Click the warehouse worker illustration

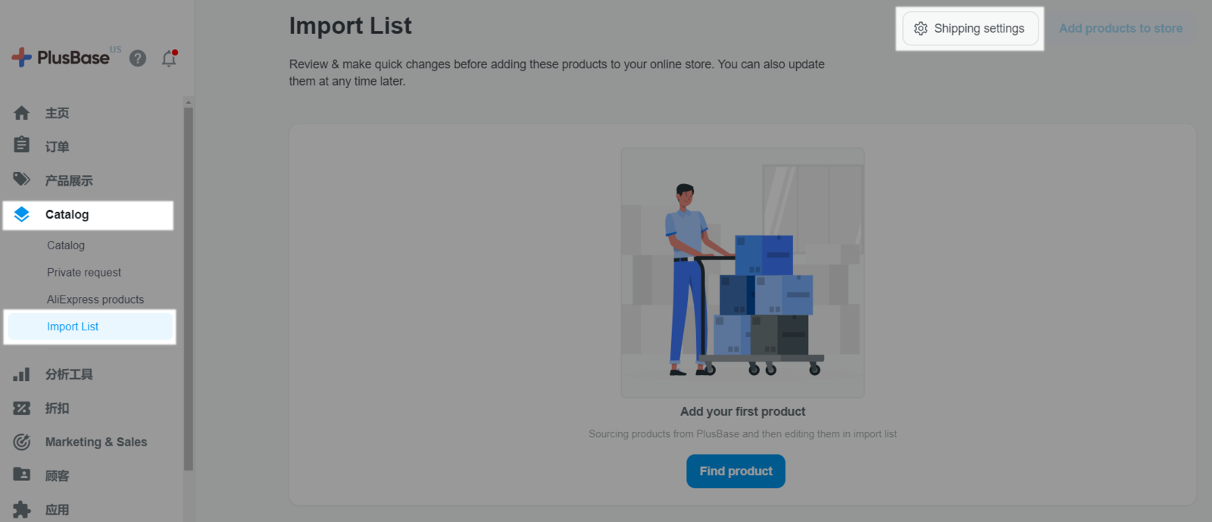(742, 273)
